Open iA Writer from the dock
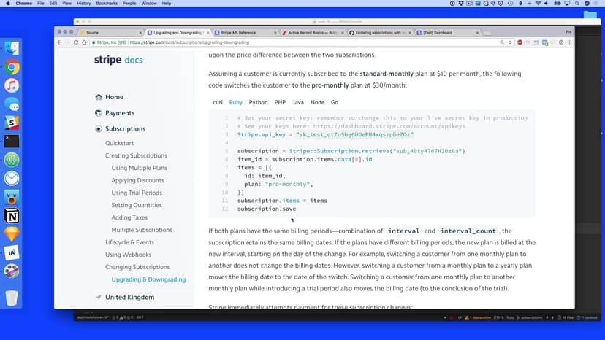The height and width of the screenshot is (340, 605). click(12, 252)
